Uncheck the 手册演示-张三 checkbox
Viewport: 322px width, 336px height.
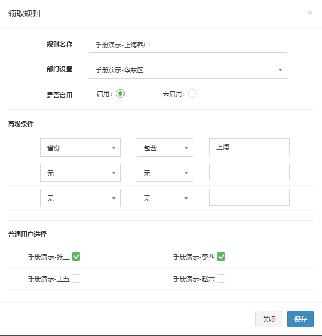coord(76,257)
